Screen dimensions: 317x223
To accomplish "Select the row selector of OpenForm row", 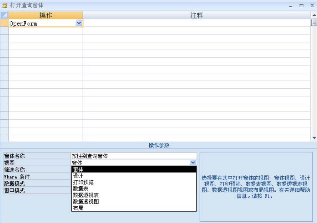I will click(x=4, y=23).
